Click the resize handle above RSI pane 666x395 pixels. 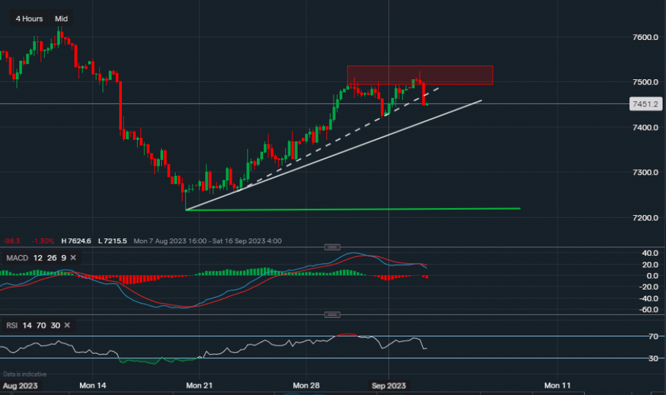(332, 314)
